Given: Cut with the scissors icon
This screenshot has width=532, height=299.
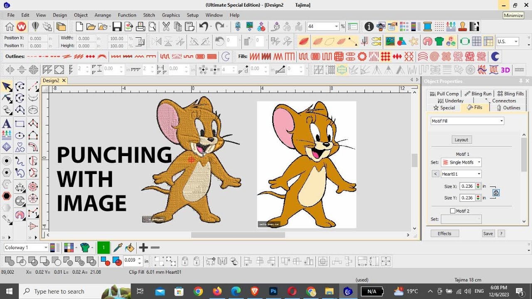Looking at the screenshot, I should (166, 27).
